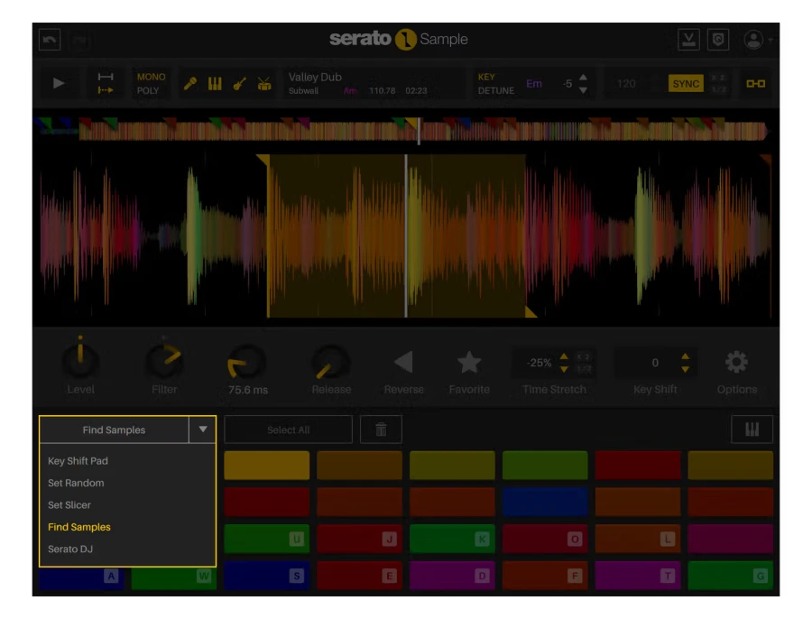Click the Valley Dub track title

315,77
